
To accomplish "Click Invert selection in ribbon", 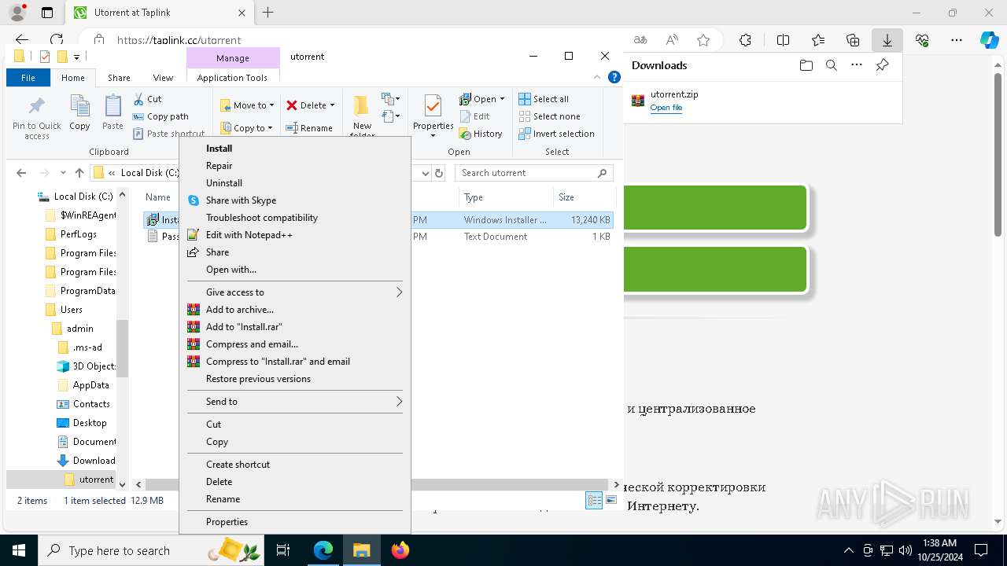I will 556,134.
